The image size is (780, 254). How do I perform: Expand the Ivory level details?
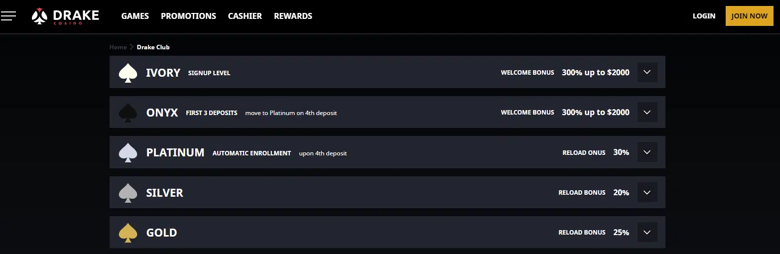tap(647, 72)
